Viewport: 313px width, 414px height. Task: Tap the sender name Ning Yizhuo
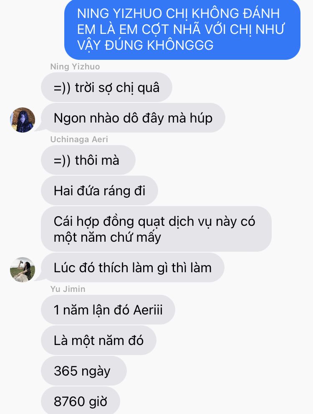(x=75, y=66)
